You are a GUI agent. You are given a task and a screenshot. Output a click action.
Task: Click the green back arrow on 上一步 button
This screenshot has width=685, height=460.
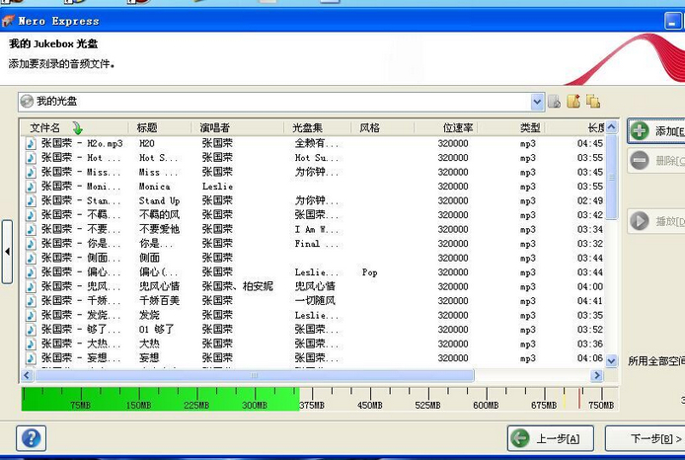[x=520, y=438]
